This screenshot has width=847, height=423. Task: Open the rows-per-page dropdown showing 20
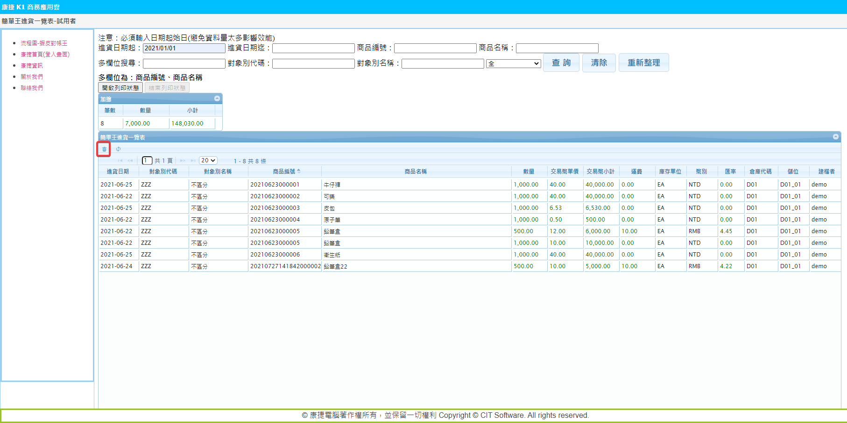pyautogui.click(x=208, y=160)
